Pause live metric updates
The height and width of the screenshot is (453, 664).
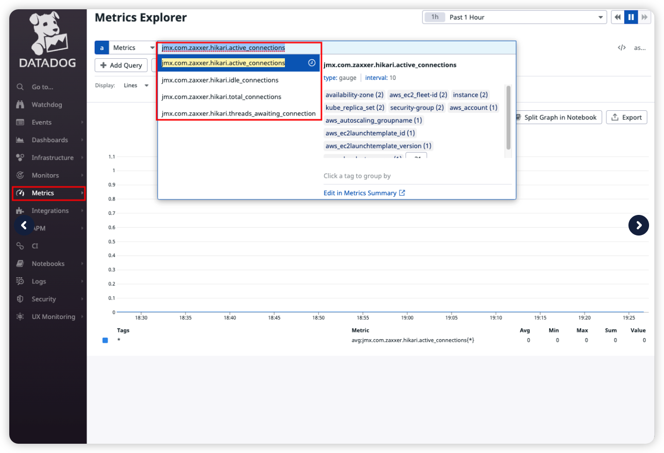pos(631,17)
